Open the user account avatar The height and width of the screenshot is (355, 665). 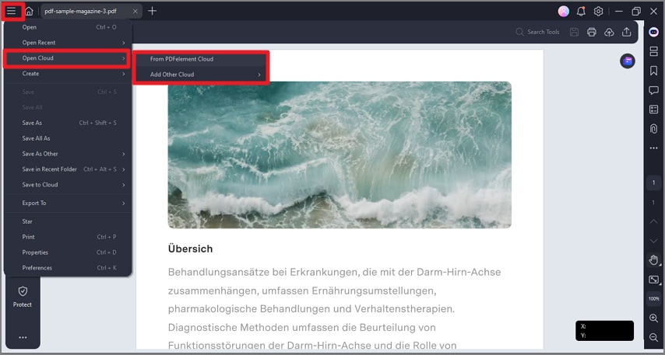point(564,12)
